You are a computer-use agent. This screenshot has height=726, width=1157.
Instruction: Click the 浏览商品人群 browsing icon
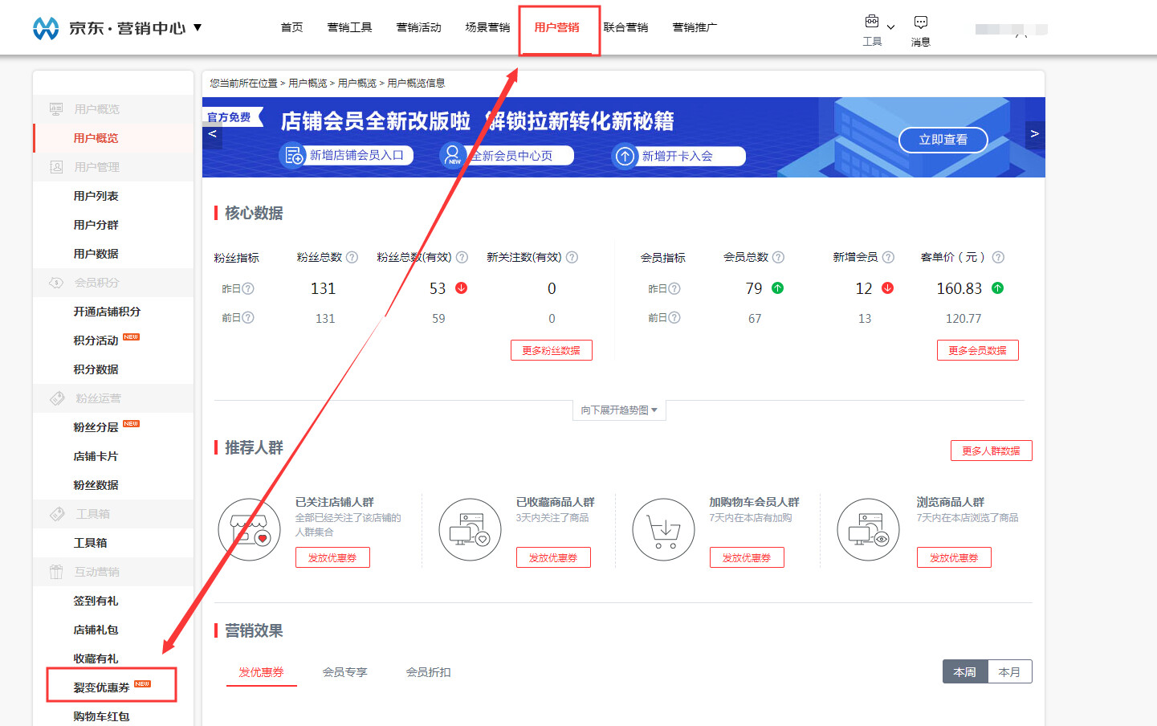coord(869,530)
